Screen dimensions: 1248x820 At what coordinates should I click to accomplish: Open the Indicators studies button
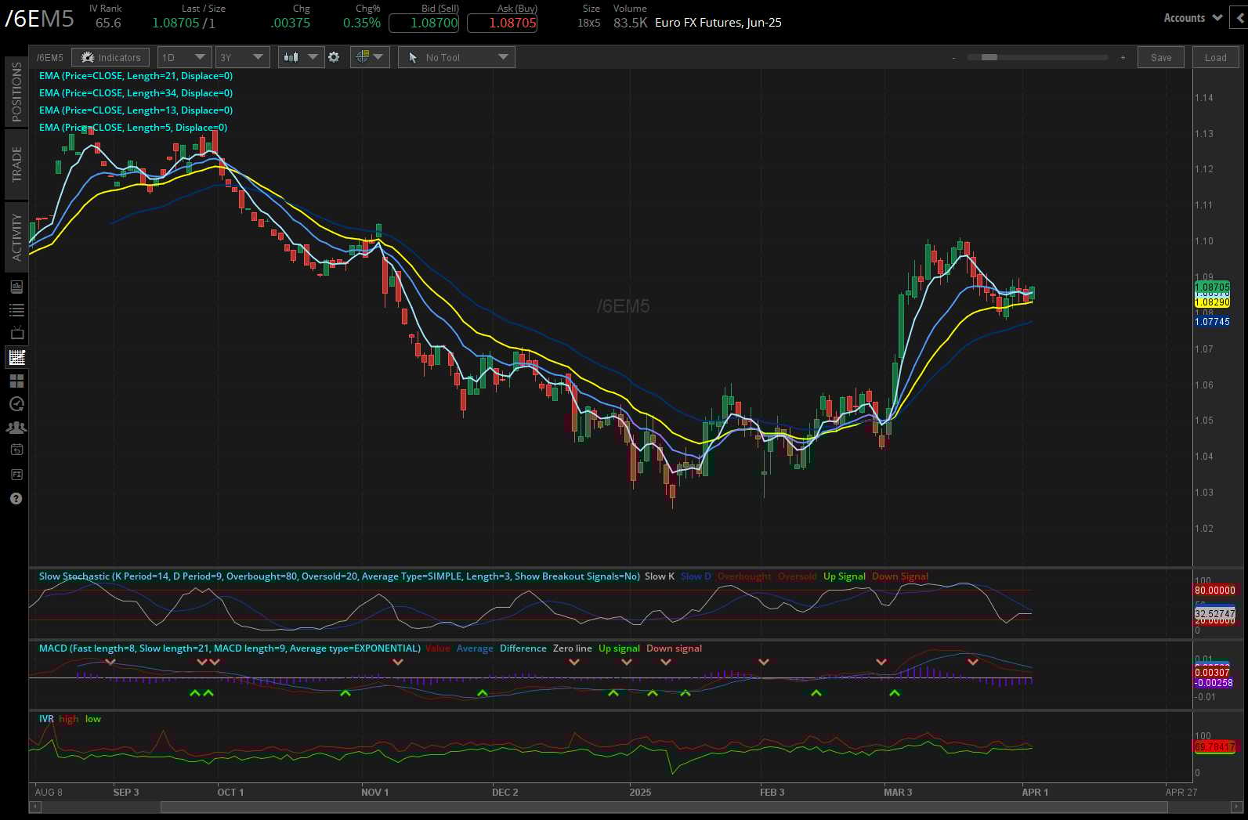[110, 57]
